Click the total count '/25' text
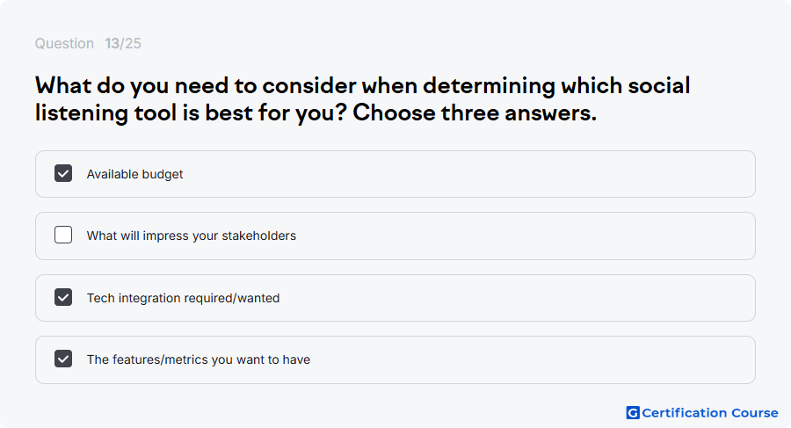 click(x=130, y=43)
